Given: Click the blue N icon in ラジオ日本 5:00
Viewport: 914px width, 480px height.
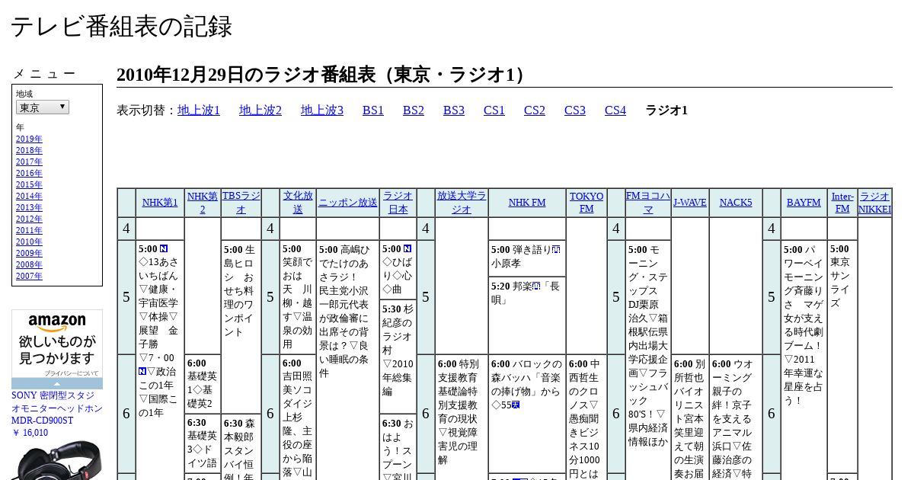Looking at the screenshot, I should point(407,249).
